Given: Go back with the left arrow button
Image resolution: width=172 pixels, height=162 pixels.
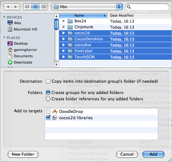Looking at the screenshot, I should tap(8, 7).
